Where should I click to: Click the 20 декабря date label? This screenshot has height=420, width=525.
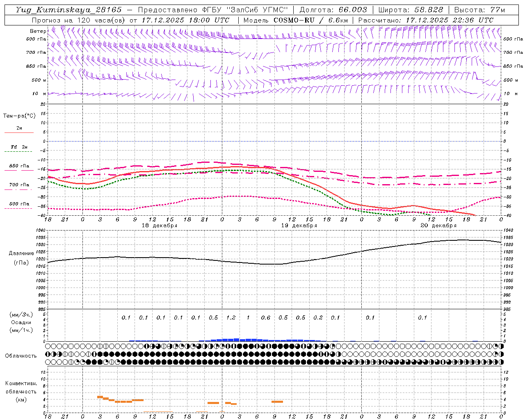point(438,226)
